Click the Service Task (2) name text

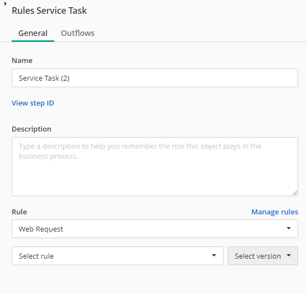[x=44, y=78]
